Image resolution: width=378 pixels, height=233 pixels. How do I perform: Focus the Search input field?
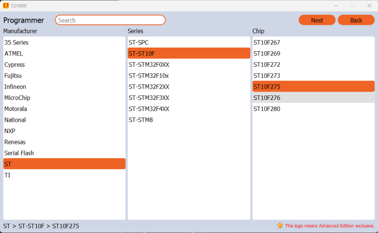coord(110,20)
